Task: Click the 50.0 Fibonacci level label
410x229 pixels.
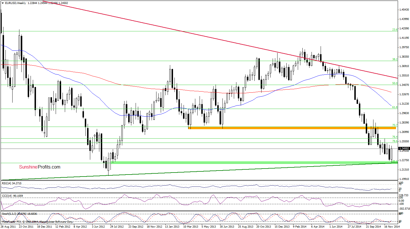Action: [395, 83]
